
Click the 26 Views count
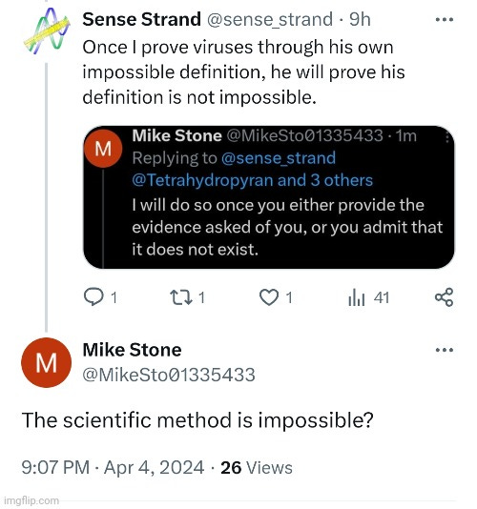click(x=257, y=468)
